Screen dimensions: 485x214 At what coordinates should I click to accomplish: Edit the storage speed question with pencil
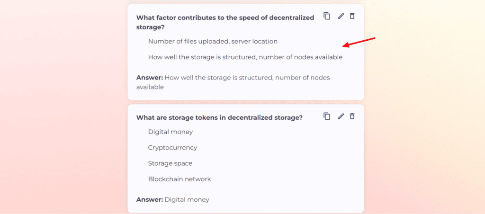341,16
